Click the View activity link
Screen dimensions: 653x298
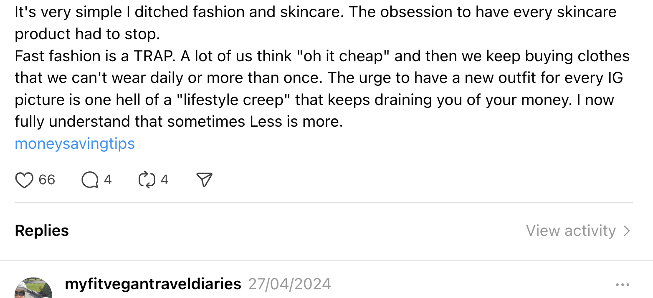(x=571, y=230)
